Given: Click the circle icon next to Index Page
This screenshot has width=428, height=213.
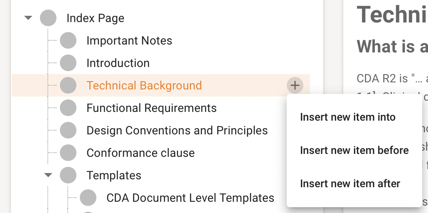Looking at the screenshot, I should click(x=48, y=18).
